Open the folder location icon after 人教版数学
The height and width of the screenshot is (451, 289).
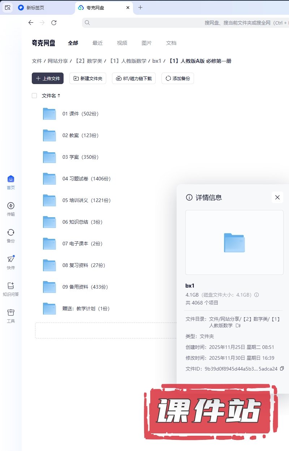238,326
